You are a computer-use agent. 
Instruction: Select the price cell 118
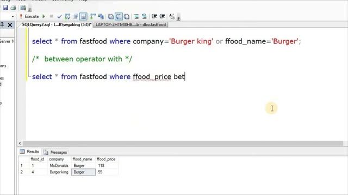click(x=107, y=165)
